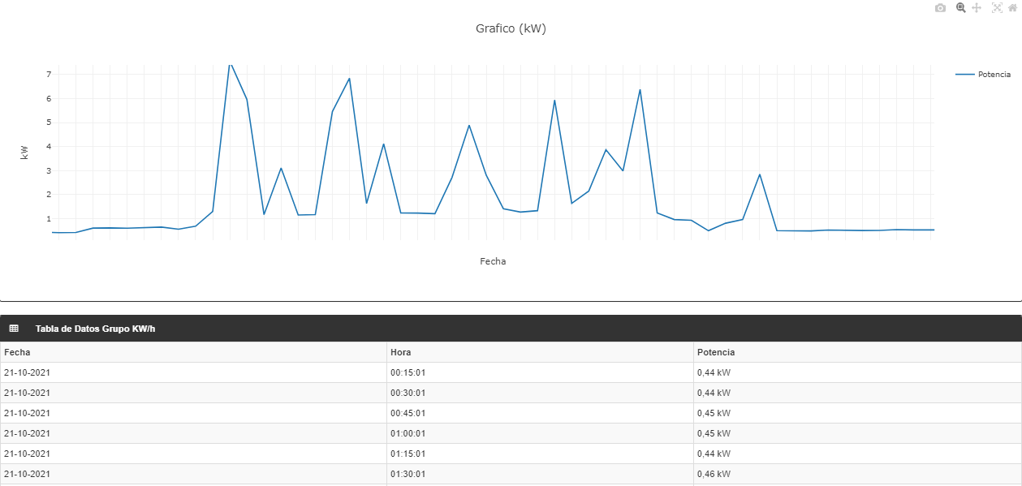This screenshot has height=486, width=1022.
Task: Toggle the Potencia trace in legend
Action: [994, 75]
